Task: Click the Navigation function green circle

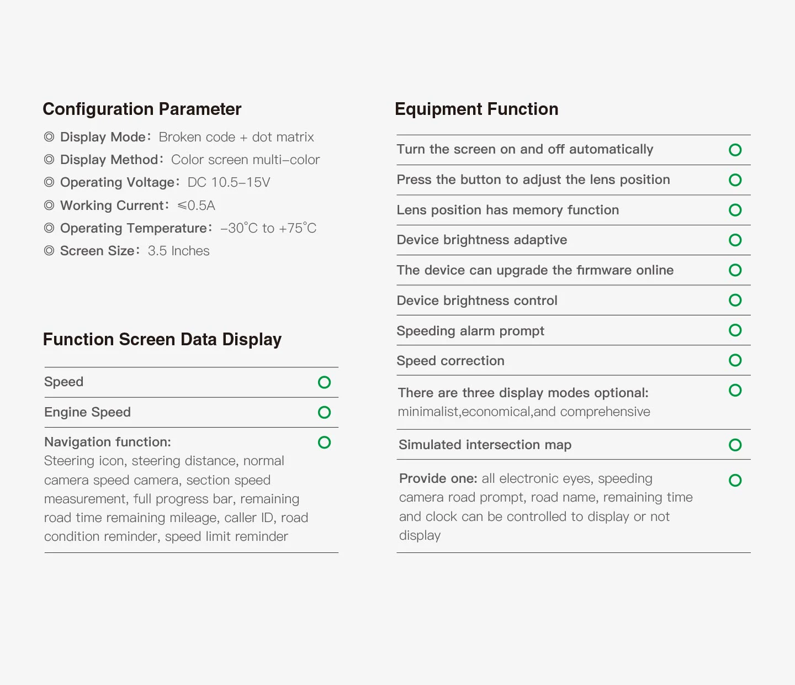Action: [324, 442]
